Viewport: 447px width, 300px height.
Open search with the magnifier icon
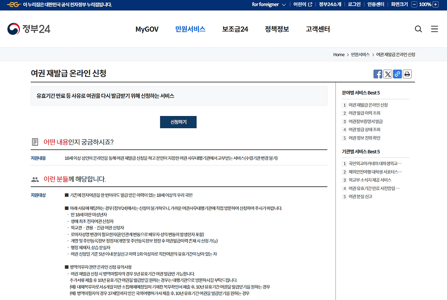pos(418,29)
